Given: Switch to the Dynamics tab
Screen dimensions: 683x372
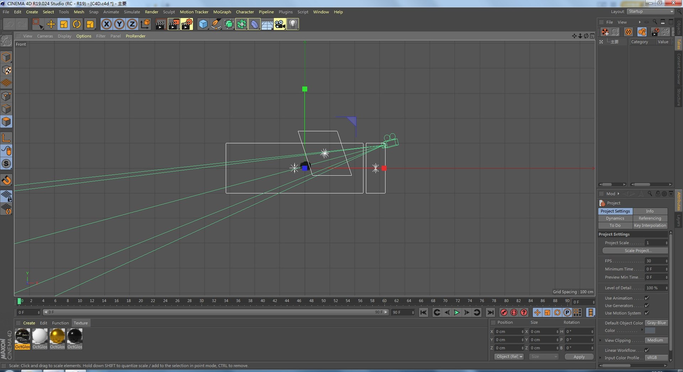Looking at the screenshot, I should pos(615,218).
